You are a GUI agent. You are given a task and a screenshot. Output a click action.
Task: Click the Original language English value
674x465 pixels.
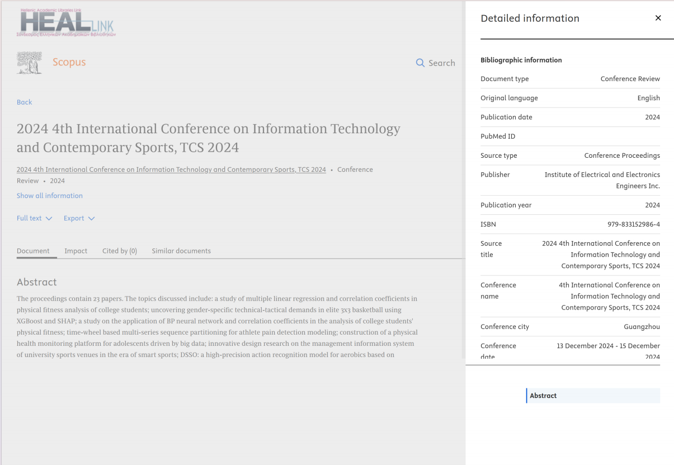point(649,98)
